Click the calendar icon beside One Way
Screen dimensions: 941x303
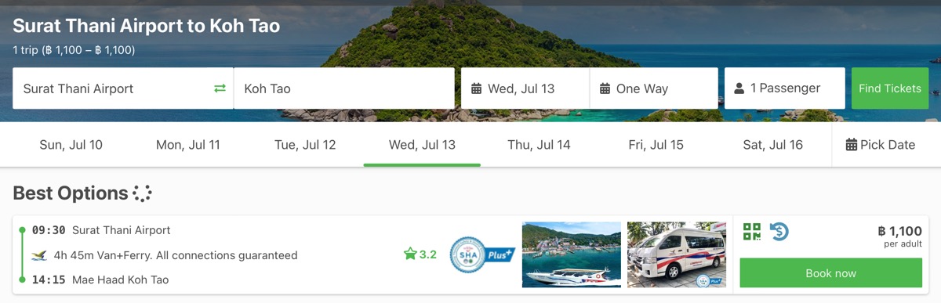[x=605, y=88]
